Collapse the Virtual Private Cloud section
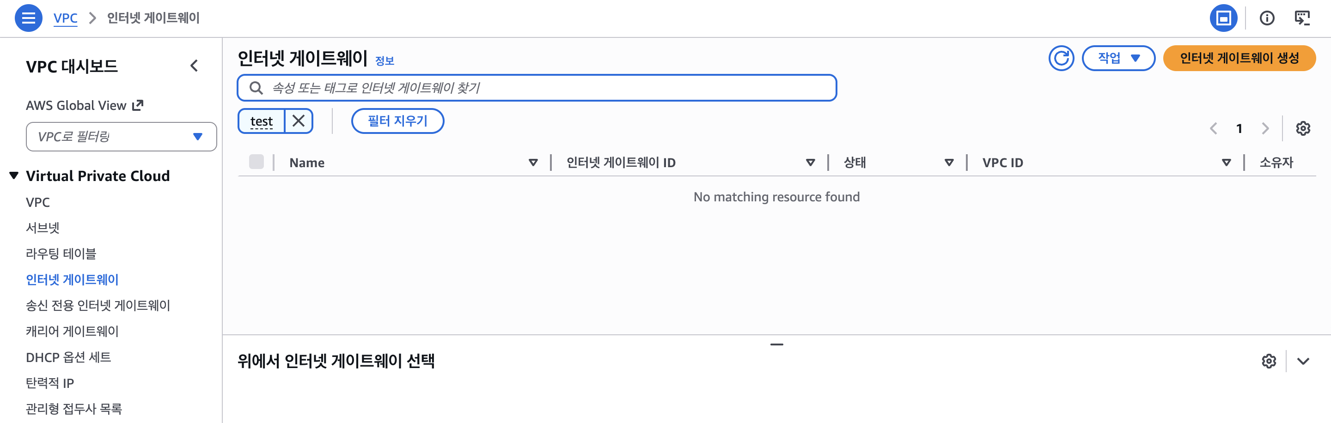This screenshot has height=423, width=1331. (14, 175)
